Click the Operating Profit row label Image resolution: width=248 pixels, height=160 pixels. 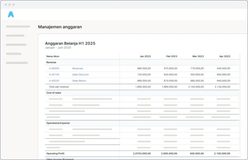[x=55, y=153]
